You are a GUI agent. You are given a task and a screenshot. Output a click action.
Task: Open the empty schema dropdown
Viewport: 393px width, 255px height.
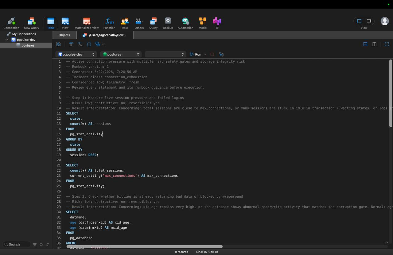click(165, 54)
